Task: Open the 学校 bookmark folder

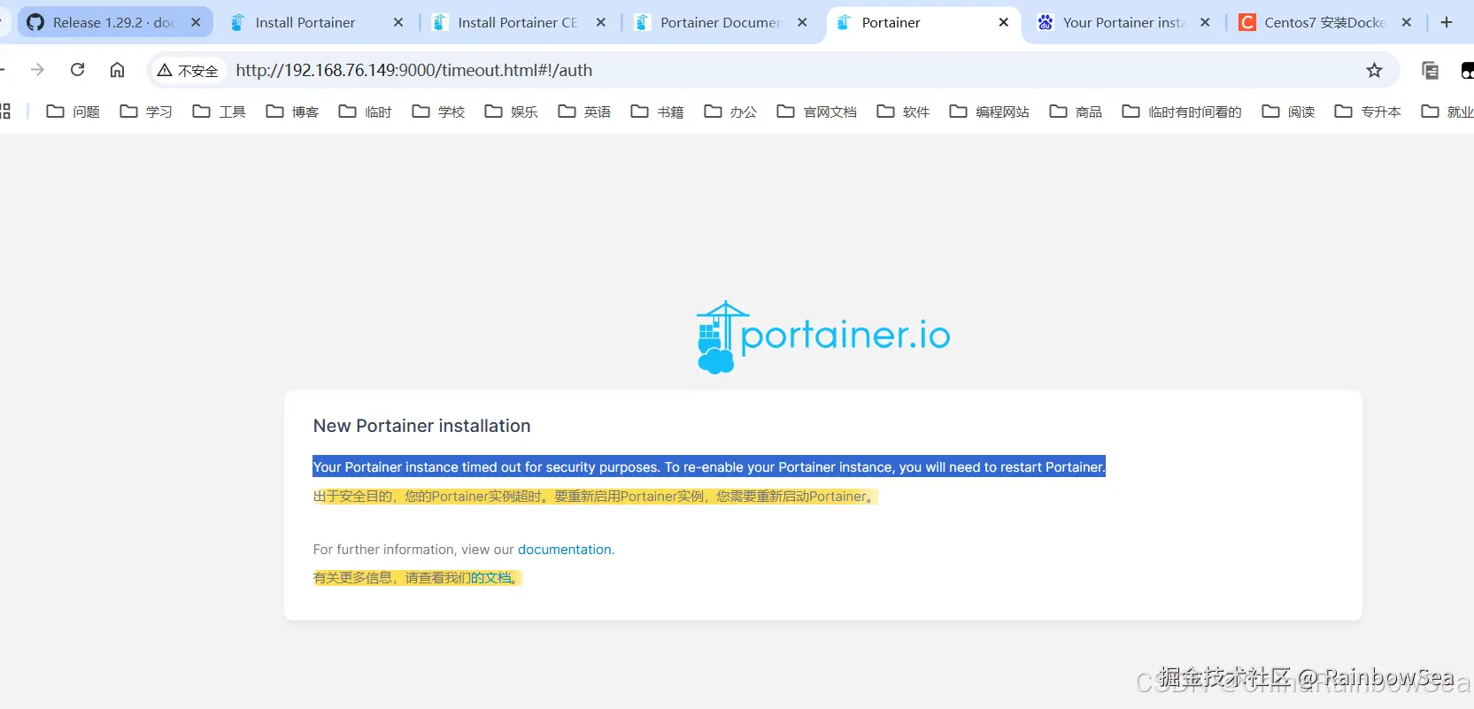Action: (x=438, y=112)
